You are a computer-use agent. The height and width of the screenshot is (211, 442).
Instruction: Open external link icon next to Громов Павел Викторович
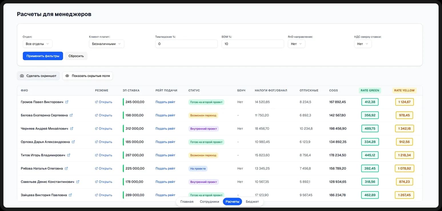click(67, 102)
